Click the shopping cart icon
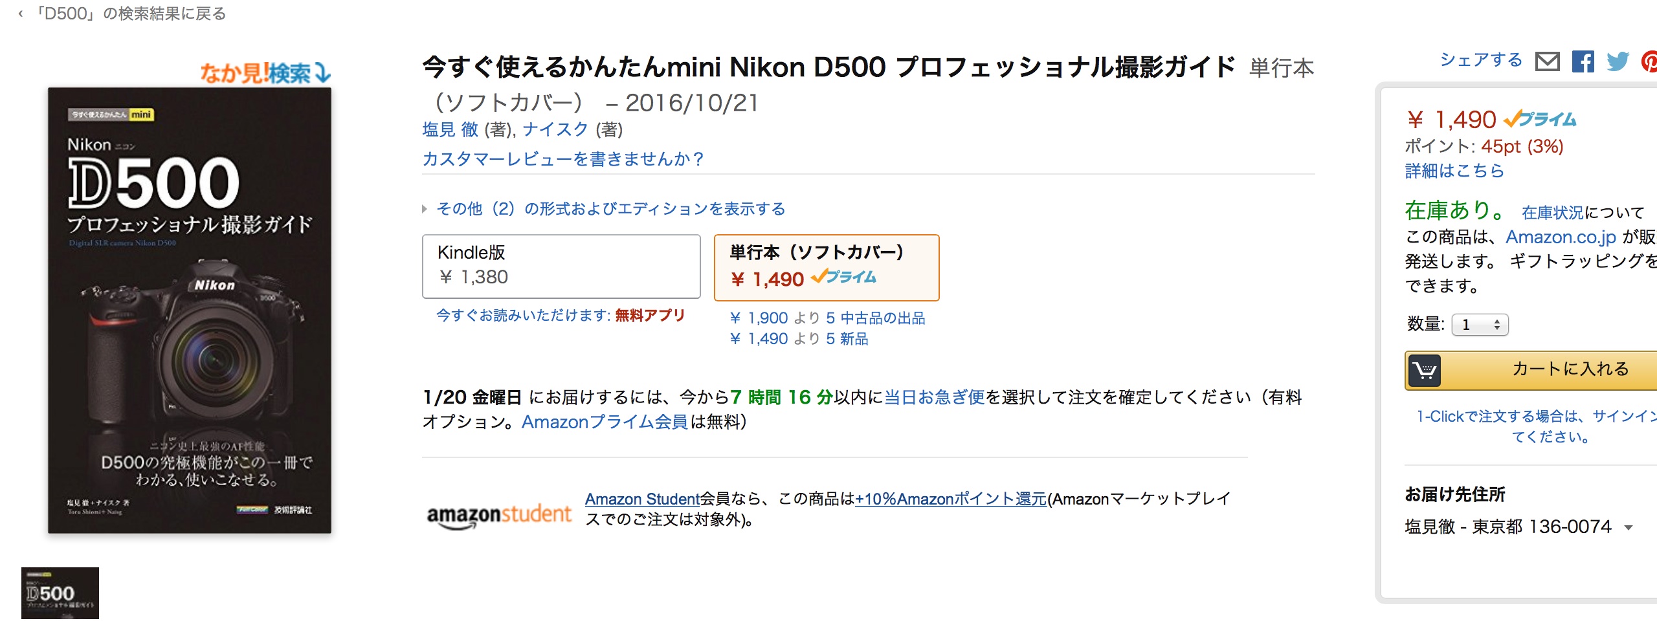Screen dimensions: 1657x621 [1425, 371]
